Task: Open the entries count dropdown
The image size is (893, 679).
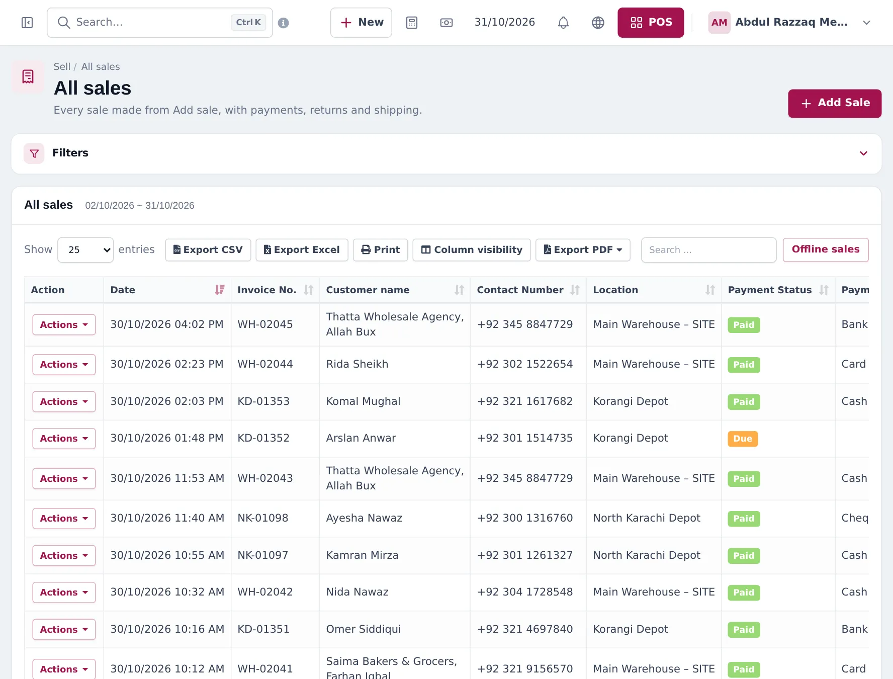Action: [85, 250]
